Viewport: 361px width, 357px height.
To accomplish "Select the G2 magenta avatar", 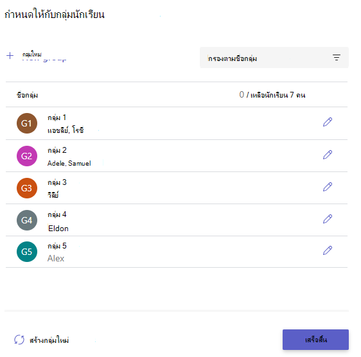I will (27, 156).
